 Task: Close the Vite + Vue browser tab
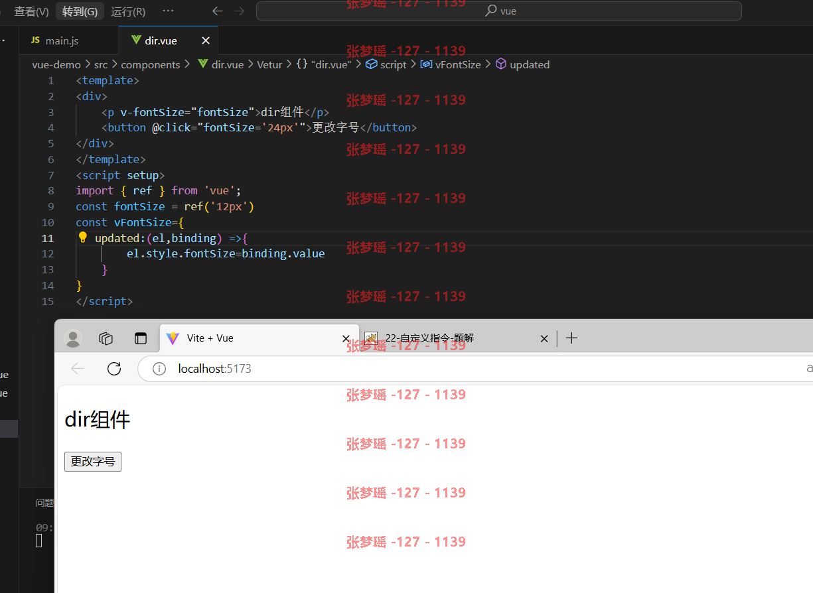346,338
